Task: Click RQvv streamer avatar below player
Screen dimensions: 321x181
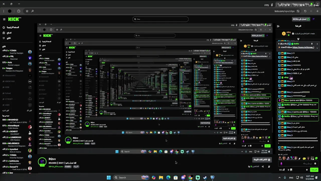Action: (42, 162)
